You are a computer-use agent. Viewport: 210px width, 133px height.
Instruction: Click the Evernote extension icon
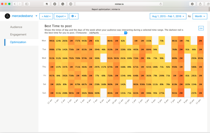point(47,4)
